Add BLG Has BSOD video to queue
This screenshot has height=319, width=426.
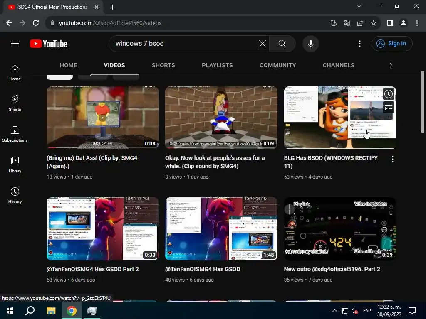[389, 108]
